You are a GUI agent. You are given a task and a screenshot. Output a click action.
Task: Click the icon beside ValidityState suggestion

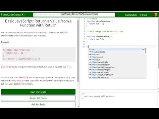click(90, 52)
